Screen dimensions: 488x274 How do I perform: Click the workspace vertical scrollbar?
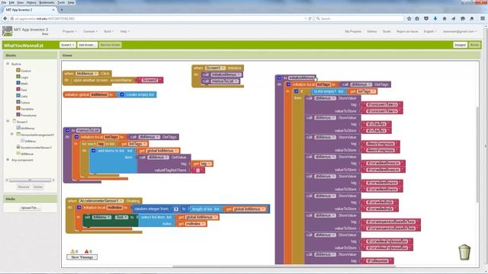point(477,154)
